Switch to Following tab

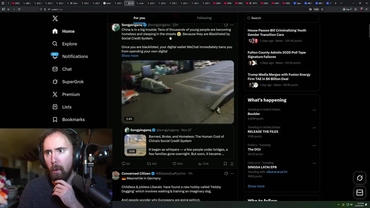point(204,18)
